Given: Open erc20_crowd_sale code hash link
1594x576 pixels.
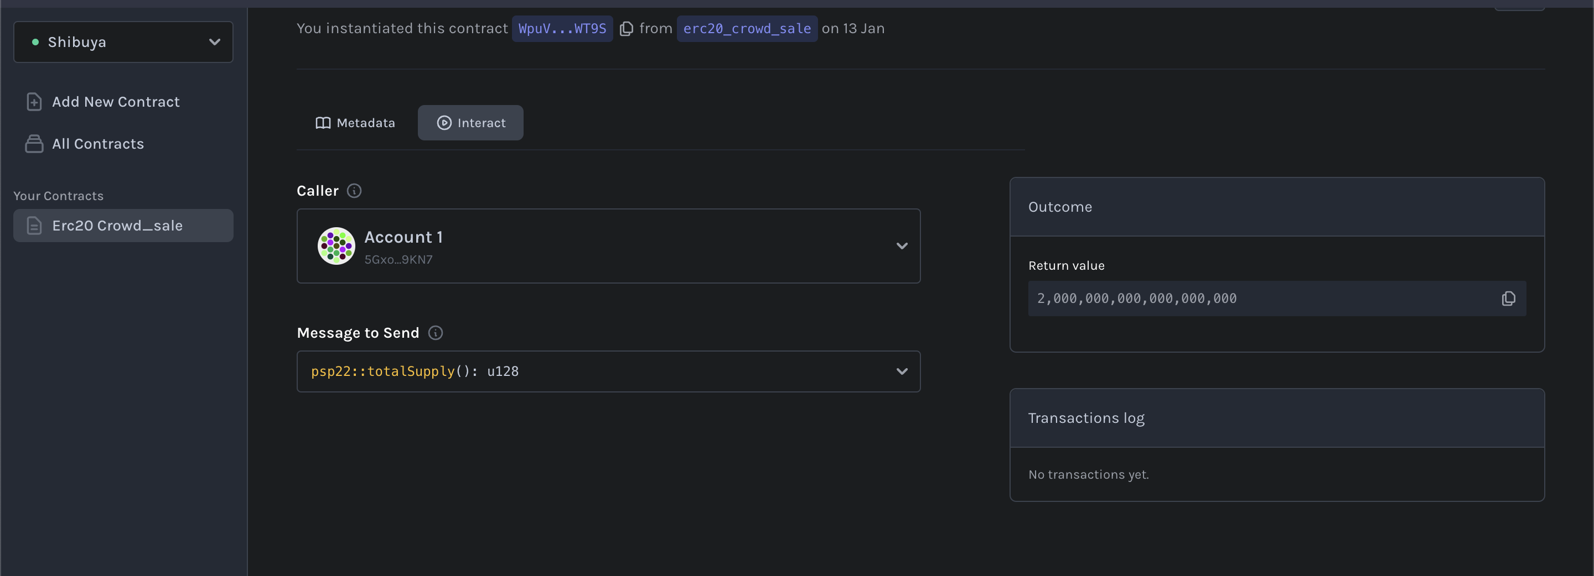Looking at the screenshot, I should [747, 29].
